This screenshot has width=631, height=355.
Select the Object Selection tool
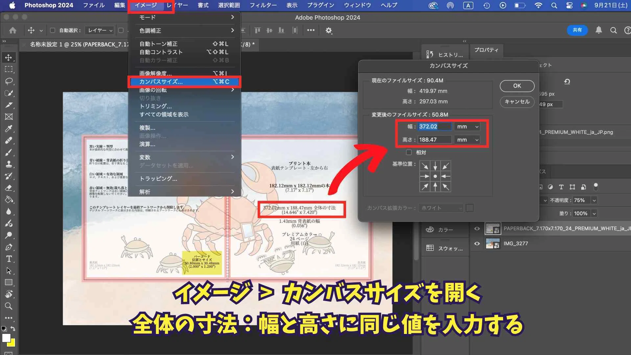click(9, 93)
